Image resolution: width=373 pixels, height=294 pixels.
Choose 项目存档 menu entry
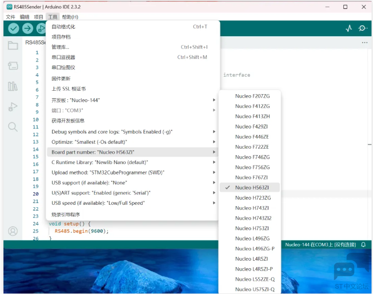[x=132, y=37]
